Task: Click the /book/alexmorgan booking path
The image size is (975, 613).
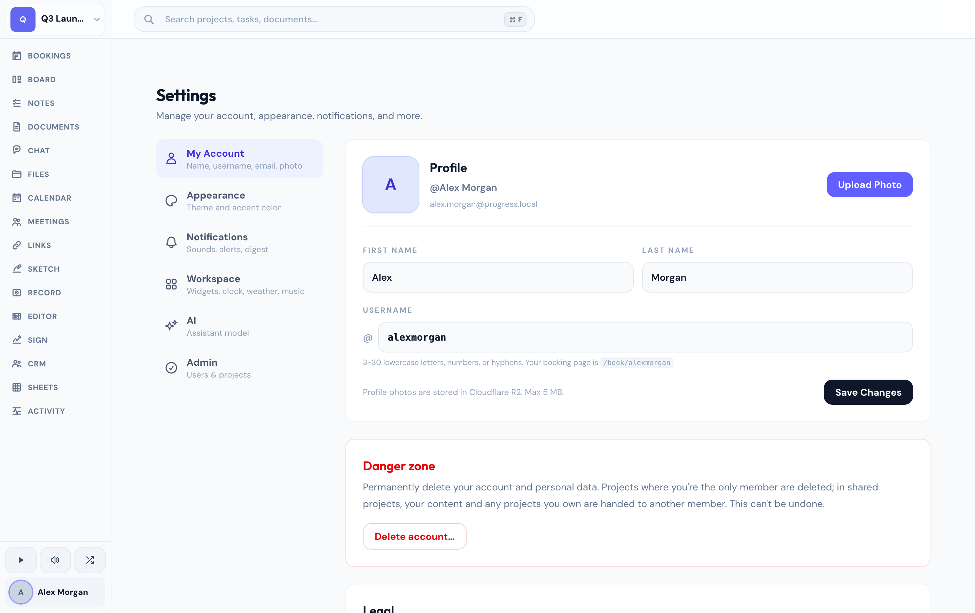Action: tap(637, 362)
